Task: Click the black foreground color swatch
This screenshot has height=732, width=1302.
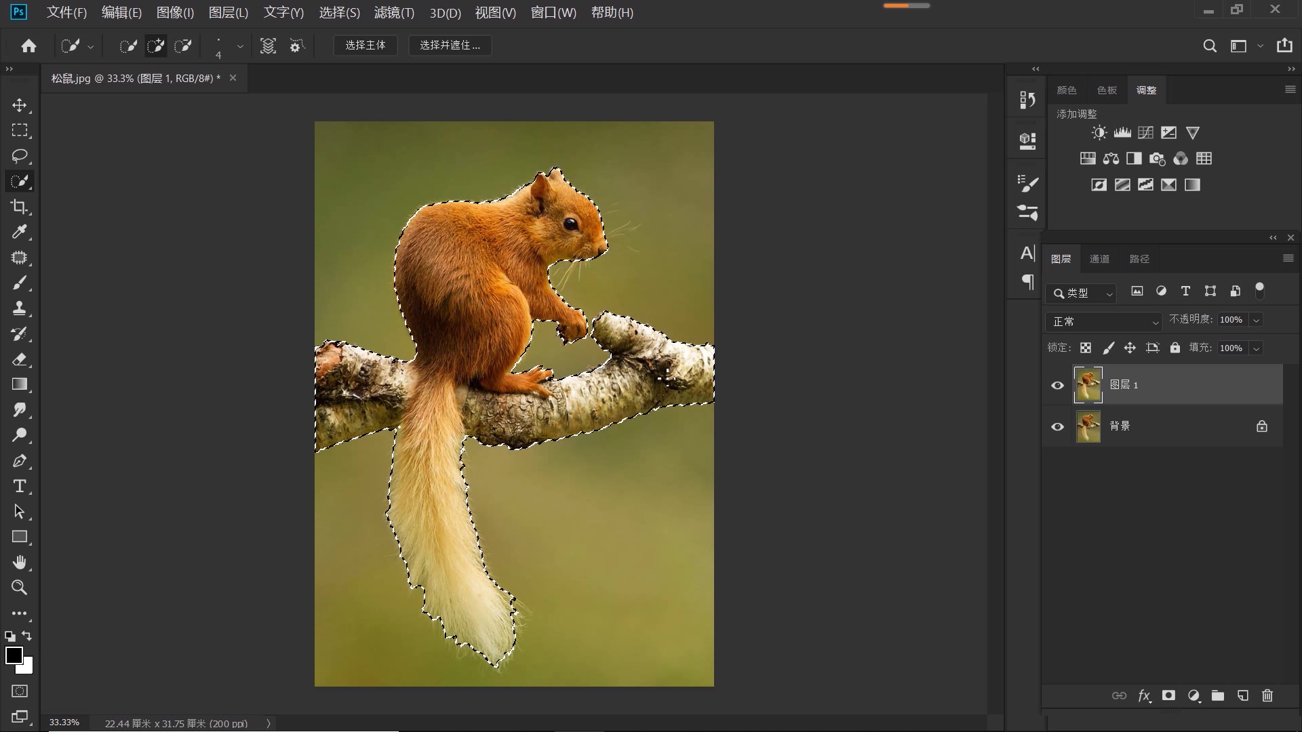Action: coord(13,655)
